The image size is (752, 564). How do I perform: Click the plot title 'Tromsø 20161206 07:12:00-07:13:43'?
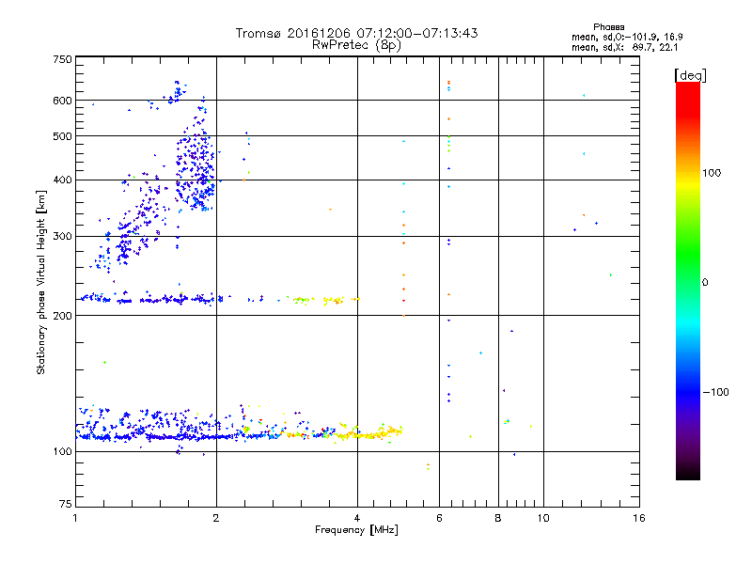point(356,33)
